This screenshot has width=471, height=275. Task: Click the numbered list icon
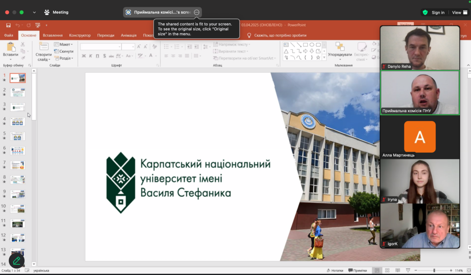[x=177, y=46]
